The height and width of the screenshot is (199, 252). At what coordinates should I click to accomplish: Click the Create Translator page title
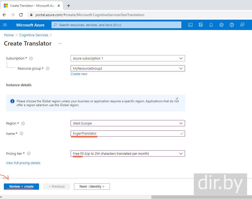[x=28, y=43]
